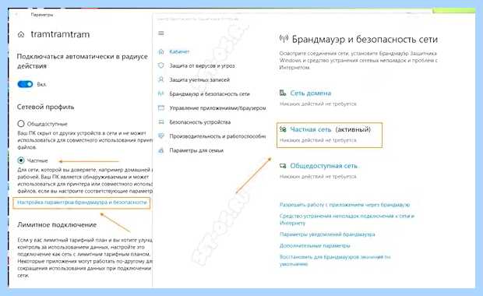Image resolution: width=483 pixels, height=296 pixels.
Task: Click the account protection person icon
Action: click(161, 79)
